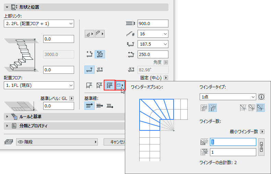The height and width of the screenshot is (174, 271).
Task: Select the landing turning type icon
Action: point(89,85)
